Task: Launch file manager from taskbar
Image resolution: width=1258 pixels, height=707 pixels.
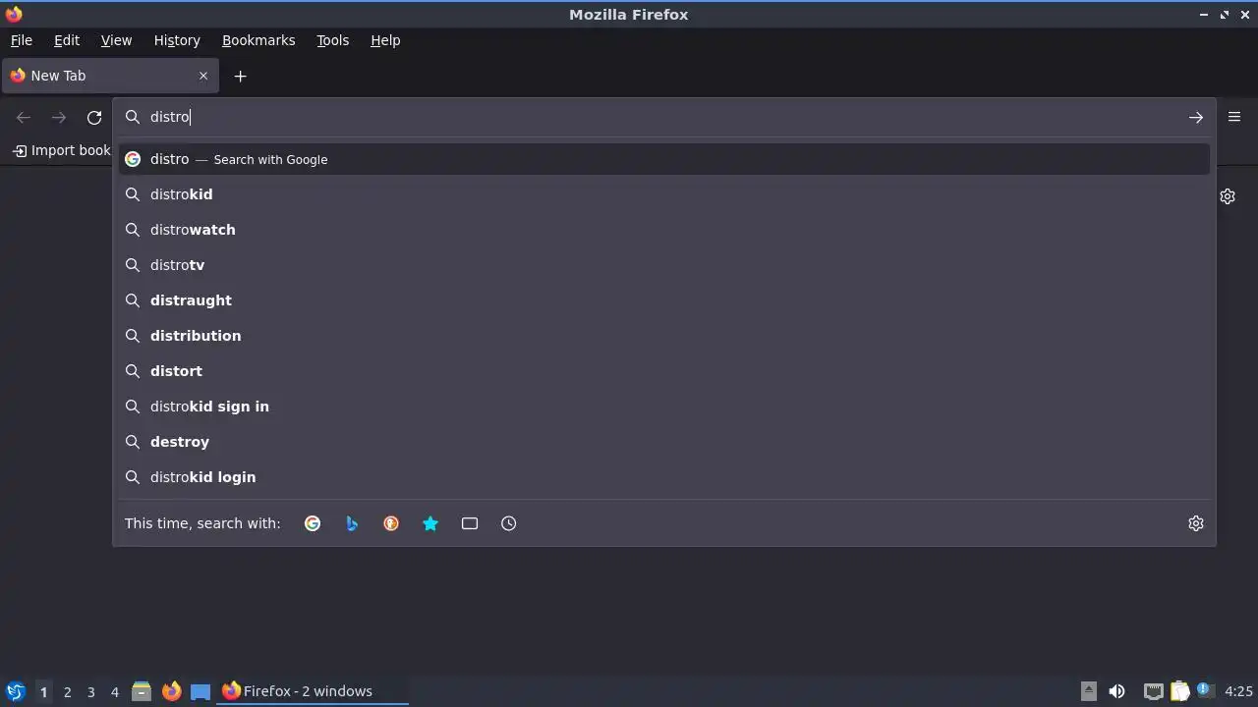Action: coord(142,691)
